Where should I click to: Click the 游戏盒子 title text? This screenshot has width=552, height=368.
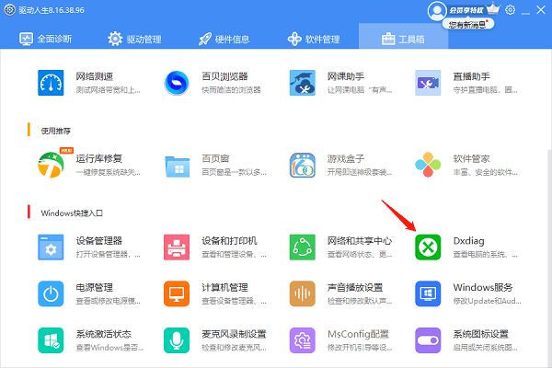pos(346,158)
